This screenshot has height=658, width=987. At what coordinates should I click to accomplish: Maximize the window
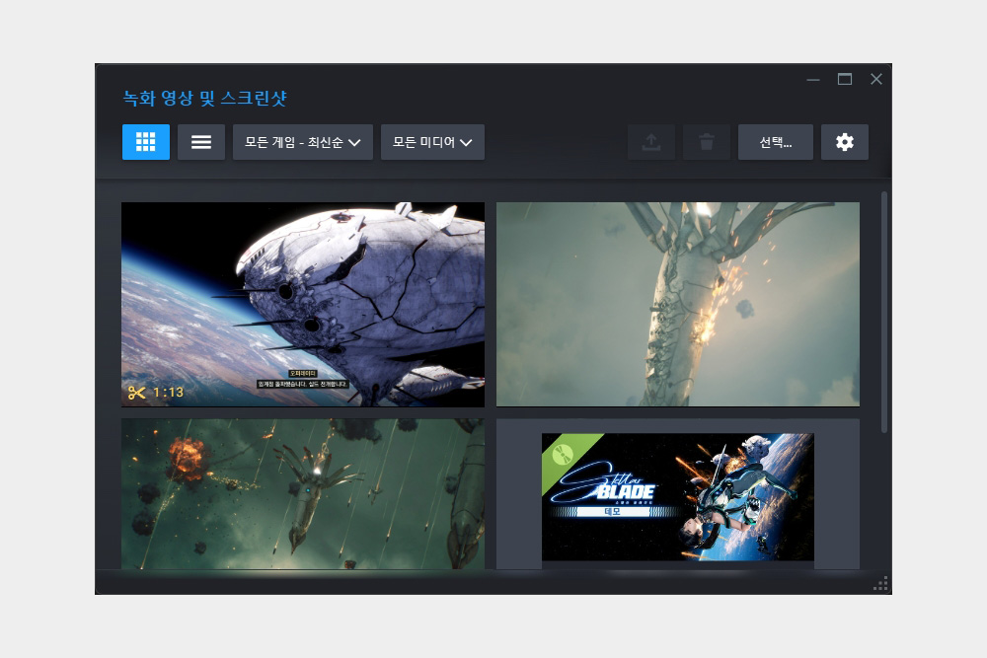point(845,79)
